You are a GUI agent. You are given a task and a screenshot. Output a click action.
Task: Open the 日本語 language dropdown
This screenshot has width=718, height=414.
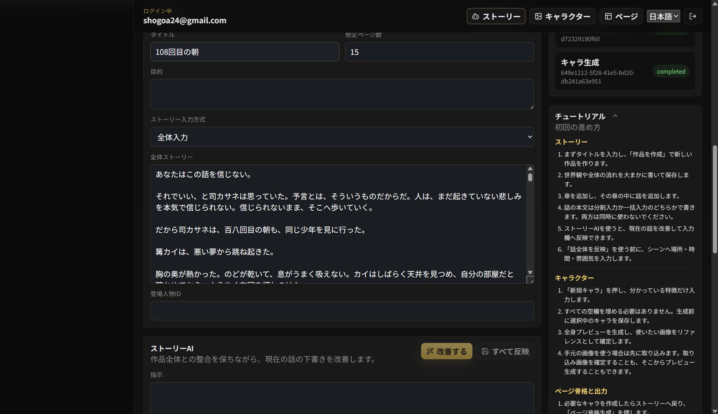point(663,16)
